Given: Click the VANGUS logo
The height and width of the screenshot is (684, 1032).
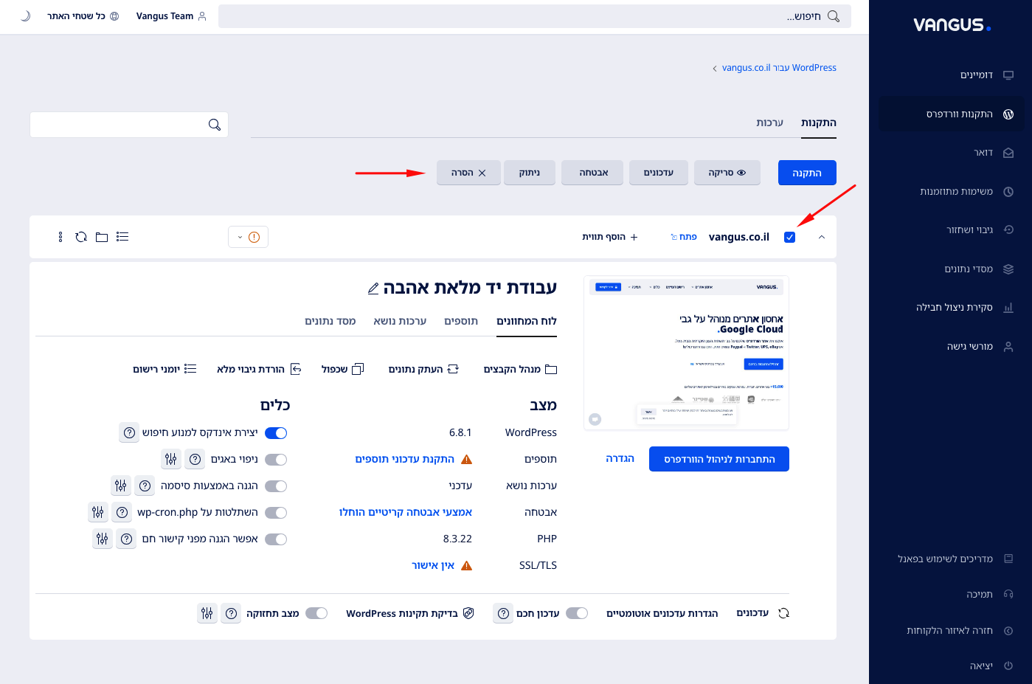Looking at the screenshot, I should tap(952, 25).
